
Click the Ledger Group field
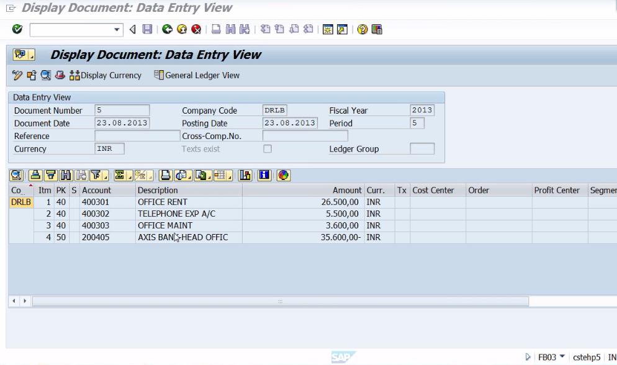(422, 149)
